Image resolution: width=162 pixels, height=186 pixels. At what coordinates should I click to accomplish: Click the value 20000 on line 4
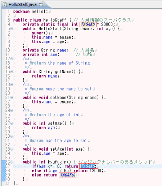[107, 25]
